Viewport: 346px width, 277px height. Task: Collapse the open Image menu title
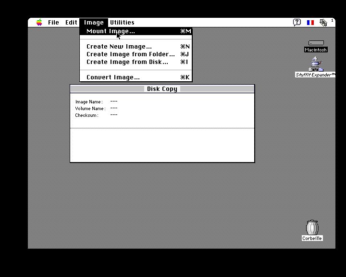point(94,23)
